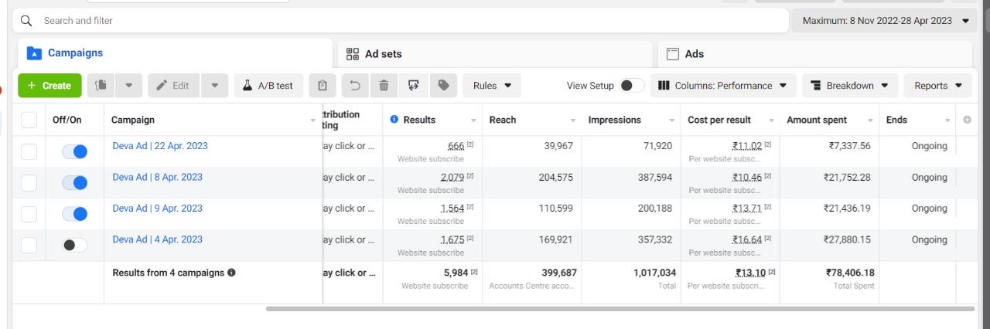This screenshot has height=329, width=990.
Task: Click the import/export arrows icon
Action: 414,86
